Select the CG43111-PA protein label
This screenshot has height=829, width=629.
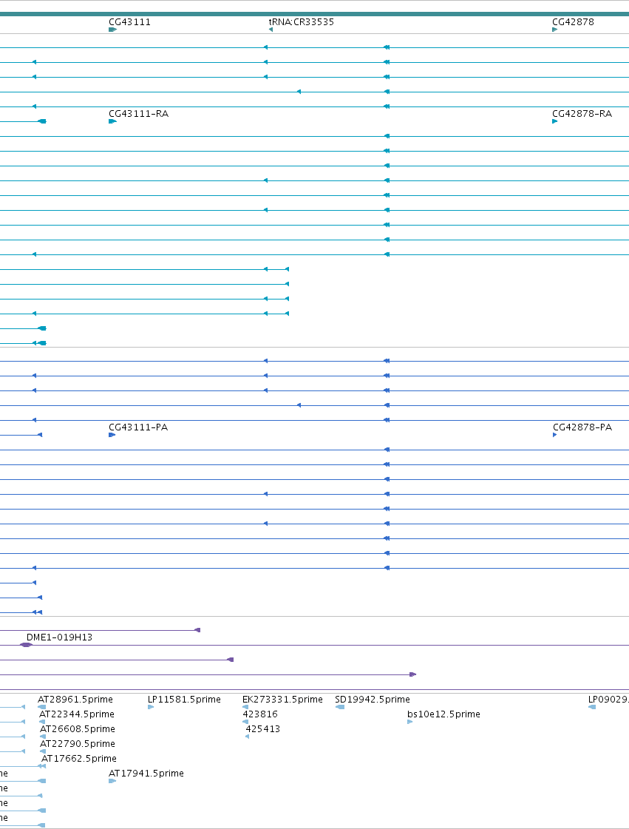coord(138,427)
